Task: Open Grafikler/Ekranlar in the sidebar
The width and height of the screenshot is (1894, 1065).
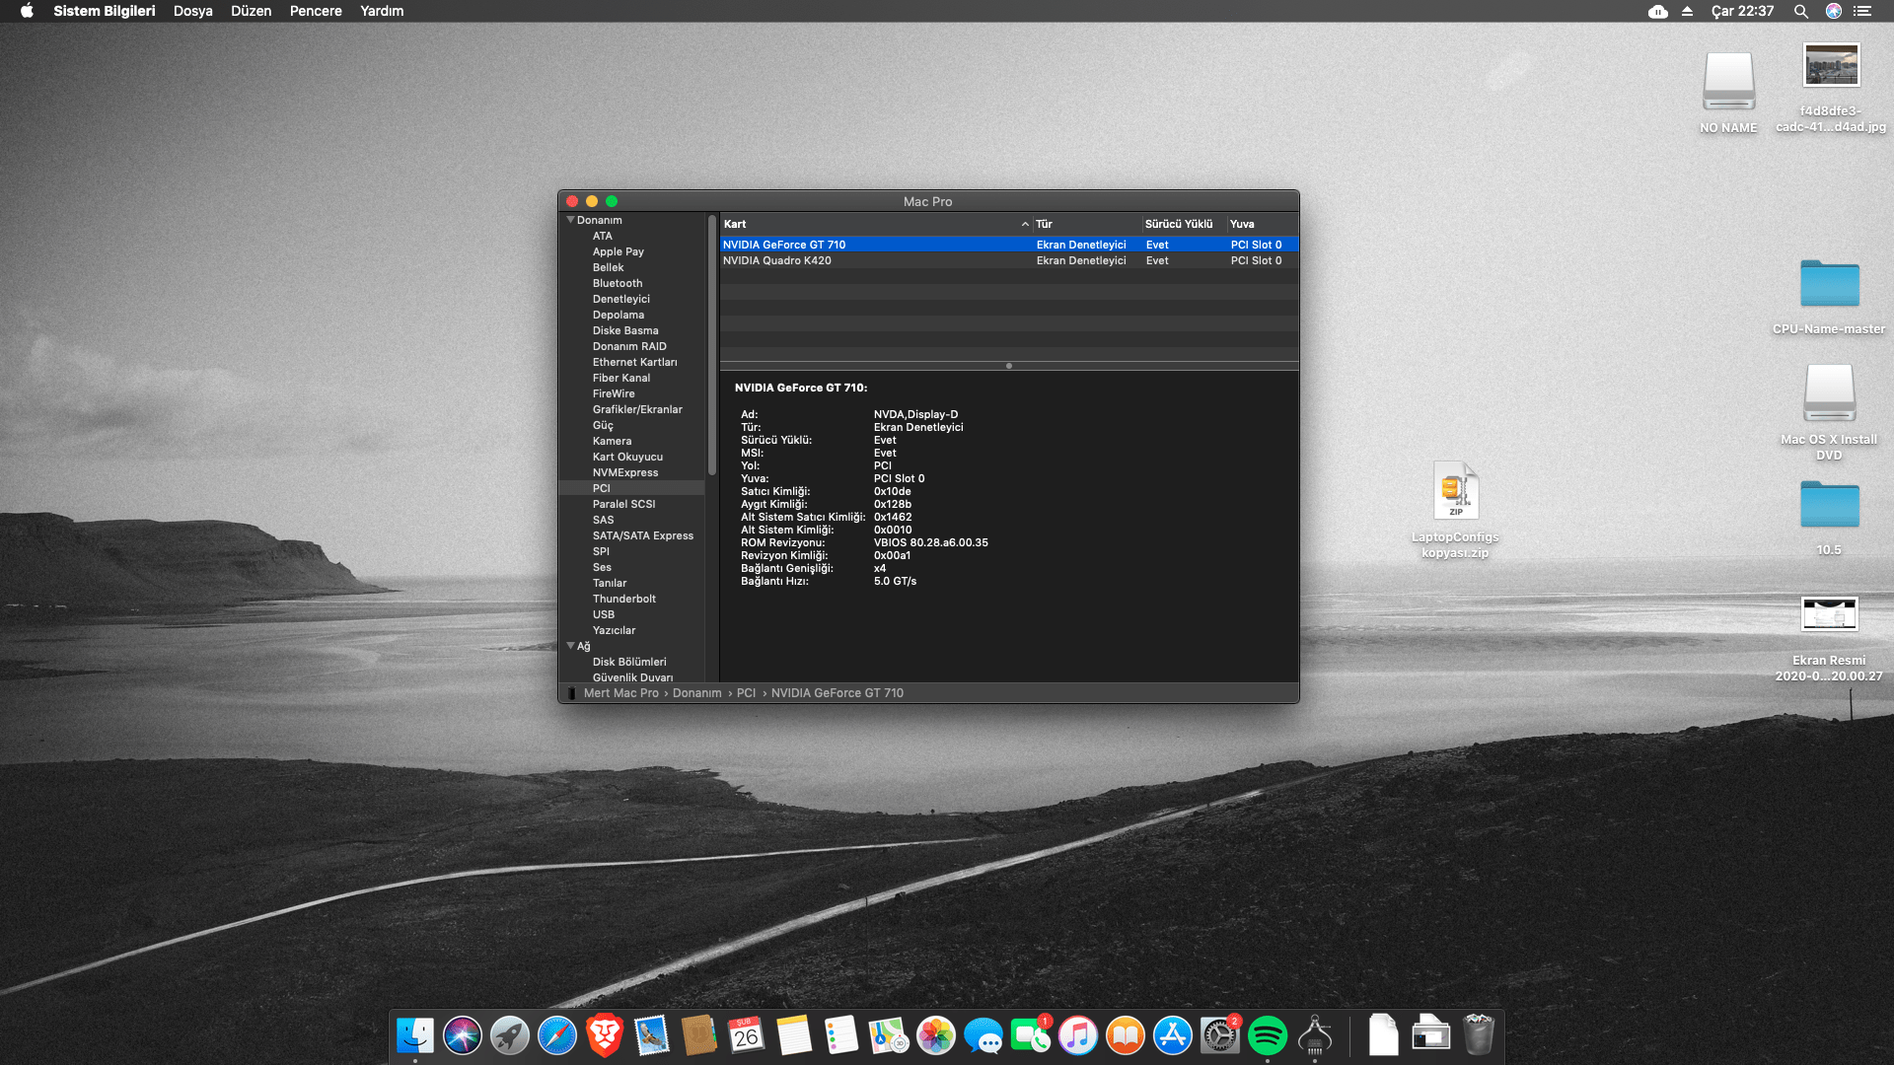Action: click(637, 409)
